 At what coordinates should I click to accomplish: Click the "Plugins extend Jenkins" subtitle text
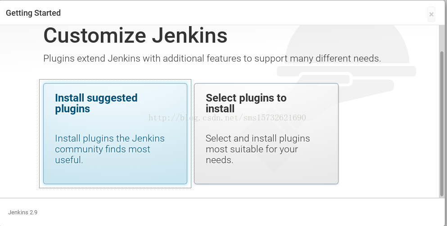coord(212,58)
